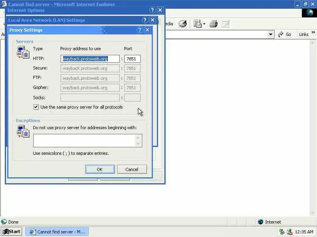
Task: Click the Gopher proxy address field
Action: [x=90, y=88]
